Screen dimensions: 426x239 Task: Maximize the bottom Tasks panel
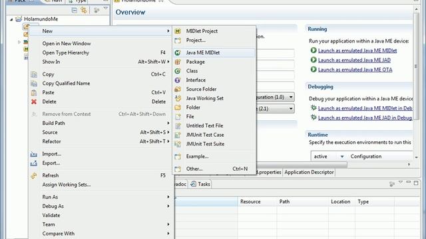(x=416, y=183)
